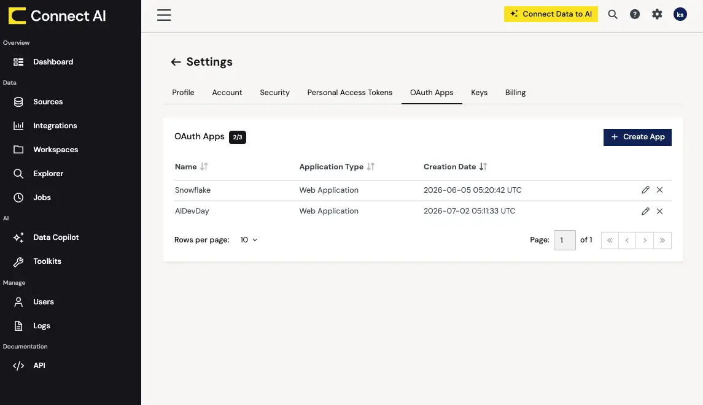
Task: Open Dashboard in the sidebar
Action: pos(53,62)
